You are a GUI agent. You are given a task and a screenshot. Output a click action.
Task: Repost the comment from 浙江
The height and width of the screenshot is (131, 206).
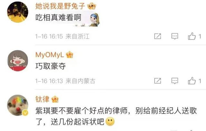click(158, 36)
